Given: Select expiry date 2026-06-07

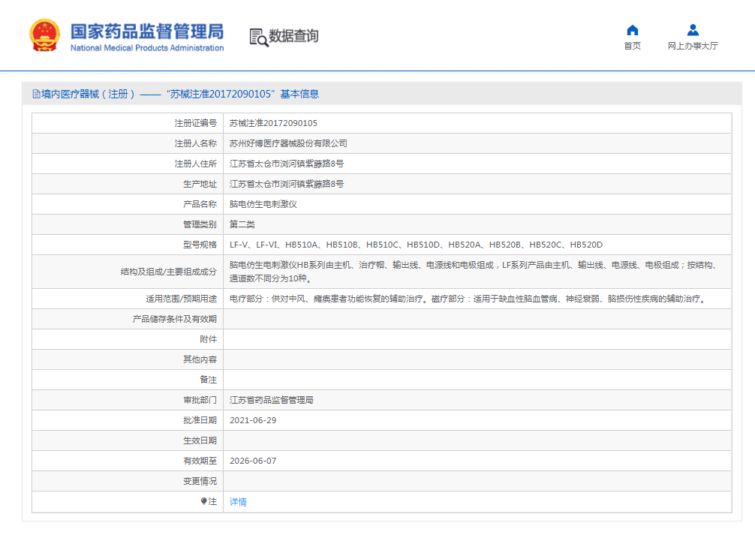Looking at the screenshot, I should click(253, 461).
